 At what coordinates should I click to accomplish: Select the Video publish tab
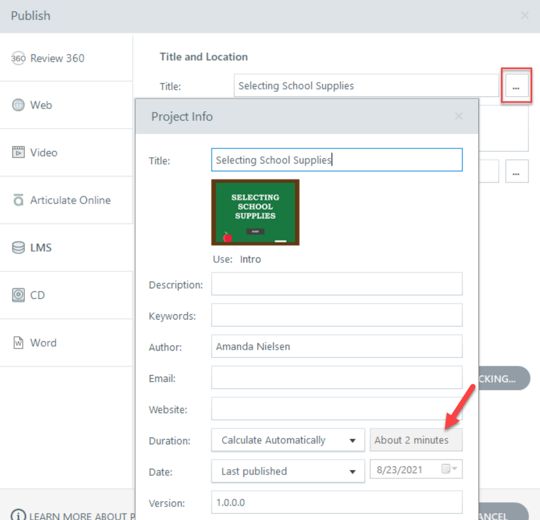point(66,152)
